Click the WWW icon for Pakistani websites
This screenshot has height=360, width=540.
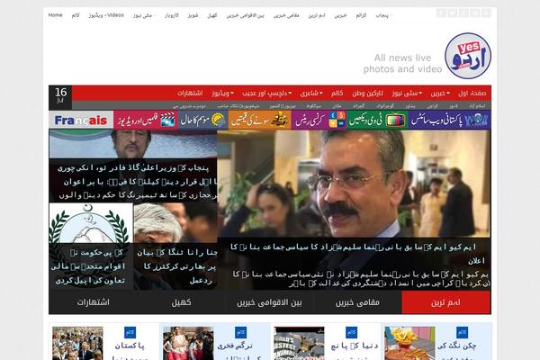(476, 121)
